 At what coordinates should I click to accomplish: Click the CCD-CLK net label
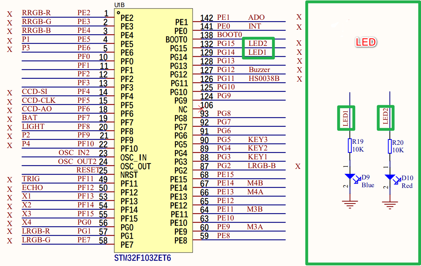[39, 100]
